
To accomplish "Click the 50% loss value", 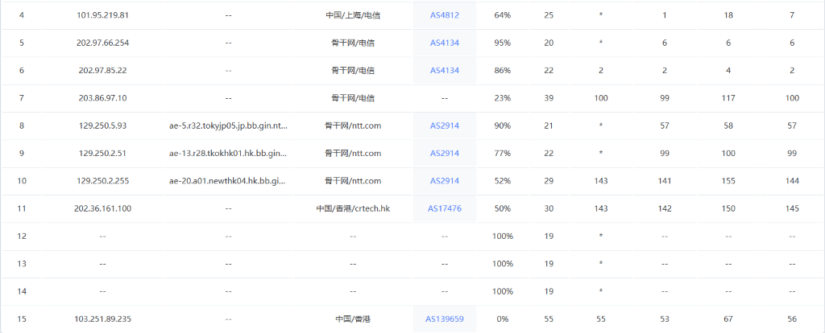I will (503, 208).
